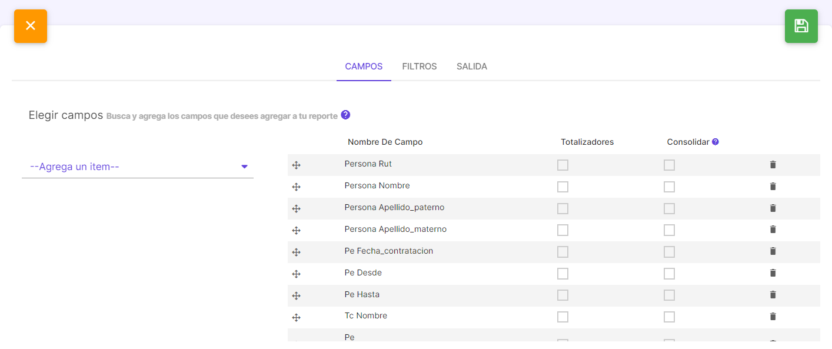
Task: Check Totalizadores for Pe Hasta
Action: pos(563,295)
